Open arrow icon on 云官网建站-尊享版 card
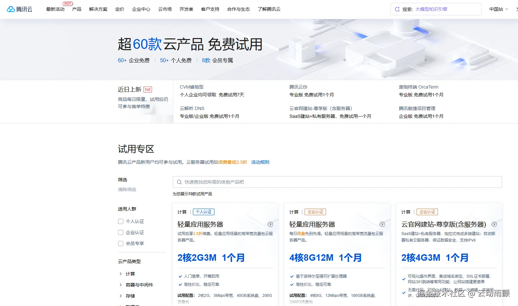The height and width of the screenshot is (306, 518). click(494, 224)
